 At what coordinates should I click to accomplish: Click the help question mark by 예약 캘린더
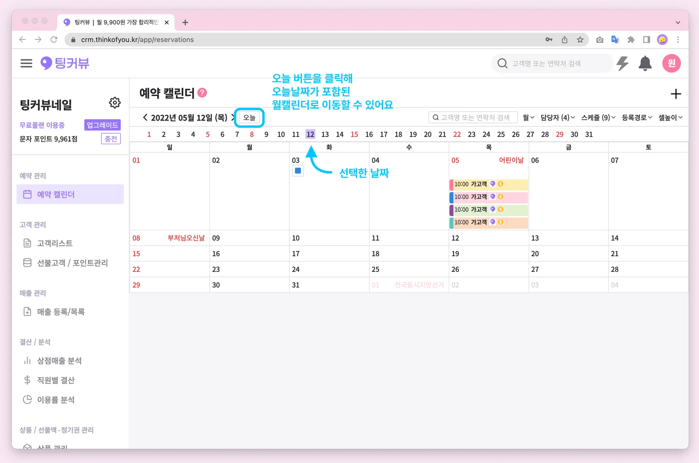[x=202, y=93]
